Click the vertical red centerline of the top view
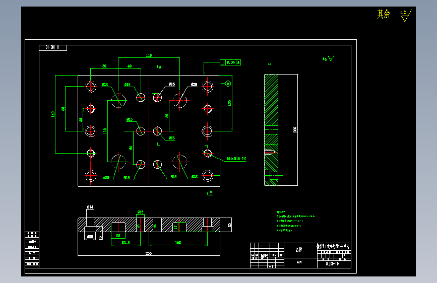The image size is (437, 283). tap(149, 131)
